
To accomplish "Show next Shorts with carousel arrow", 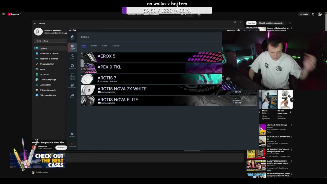I will pyautogui.click(x=292, y=100).
